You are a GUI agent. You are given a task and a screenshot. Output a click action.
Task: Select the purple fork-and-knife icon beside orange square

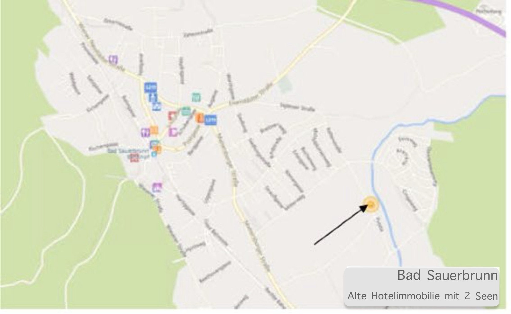(145, 132)
